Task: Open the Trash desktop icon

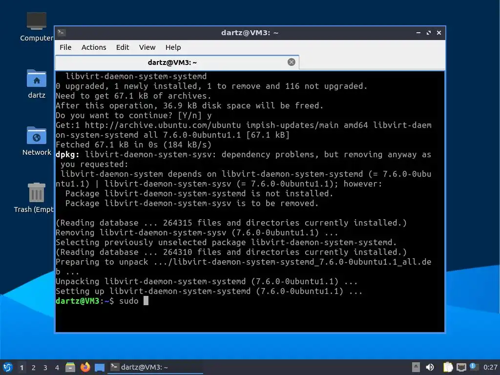Action: pyautogui.click(x=35, y=198)
